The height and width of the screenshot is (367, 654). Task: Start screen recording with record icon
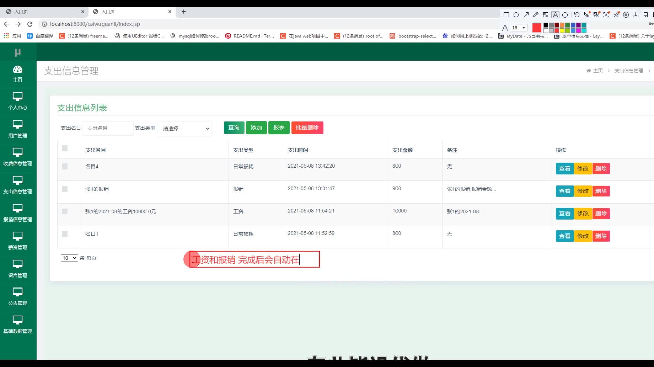[x=626, y=15]
